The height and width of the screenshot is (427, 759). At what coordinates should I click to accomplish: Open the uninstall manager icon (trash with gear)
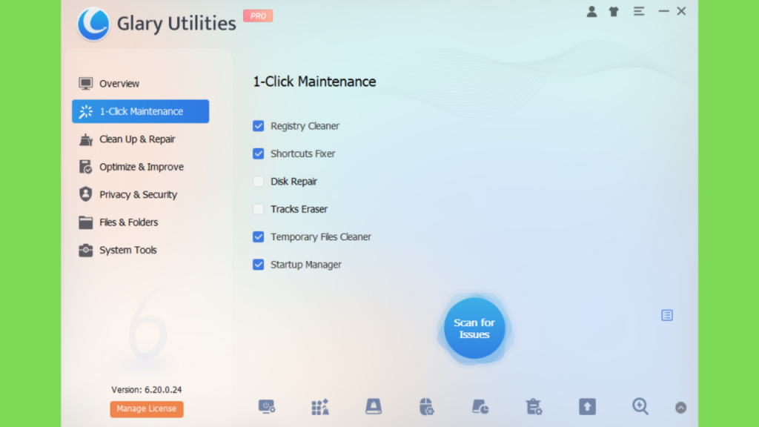(534, 407)
